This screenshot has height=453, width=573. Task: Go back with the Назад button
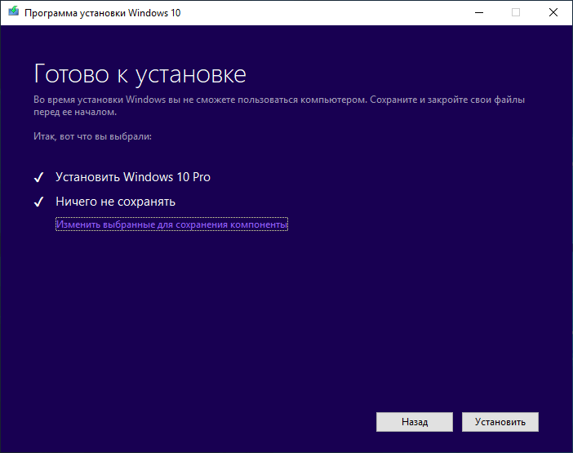click(415, 422)
